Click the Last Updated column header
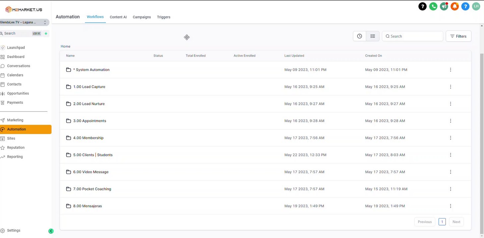The image size is (484, 238). coord(294,56)
